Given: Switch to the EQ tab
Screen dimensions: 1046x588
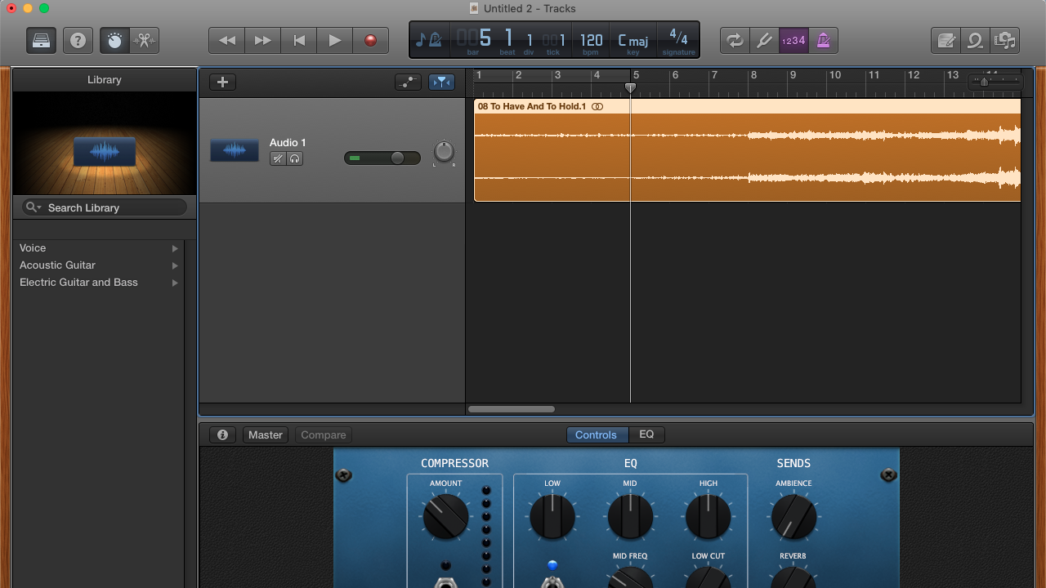Looking at the screenshot, I should click(646, 434).
